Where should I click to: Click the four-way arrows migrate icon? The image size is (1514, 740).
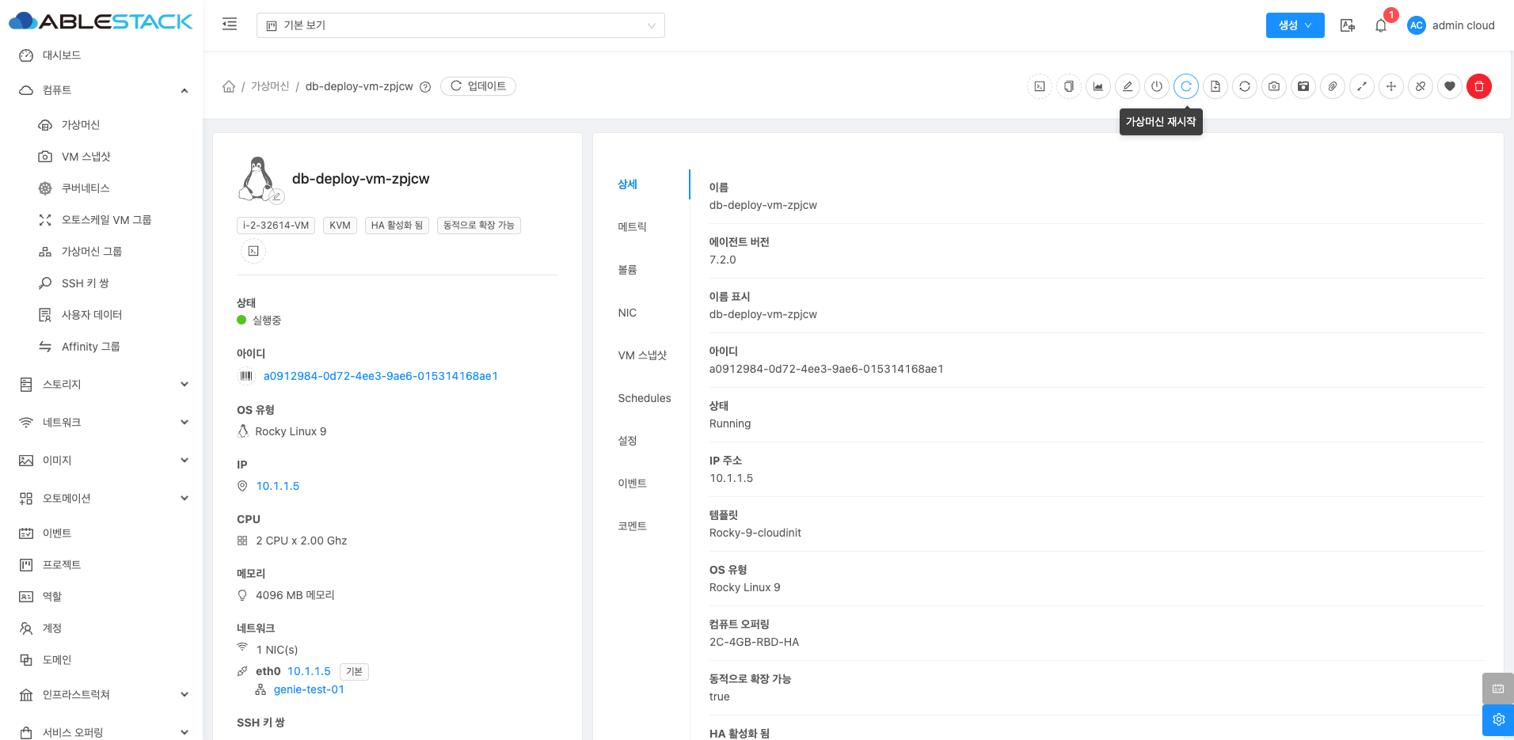1391,86
